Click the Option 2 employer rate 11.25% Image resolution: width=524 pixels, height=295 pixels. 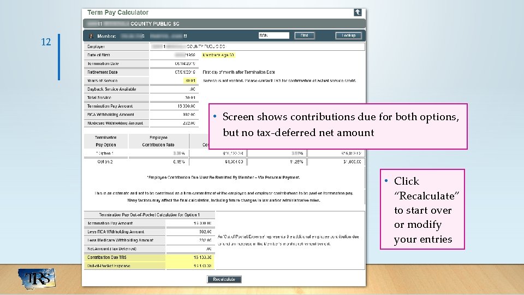(x=296, y=162)
